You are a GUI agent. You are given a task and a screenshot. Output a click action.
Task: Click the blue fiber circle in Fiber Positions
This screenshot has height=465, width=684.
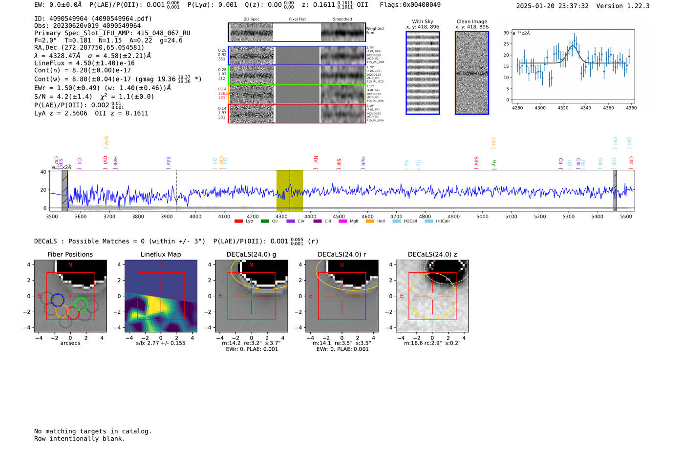point(57,300)
